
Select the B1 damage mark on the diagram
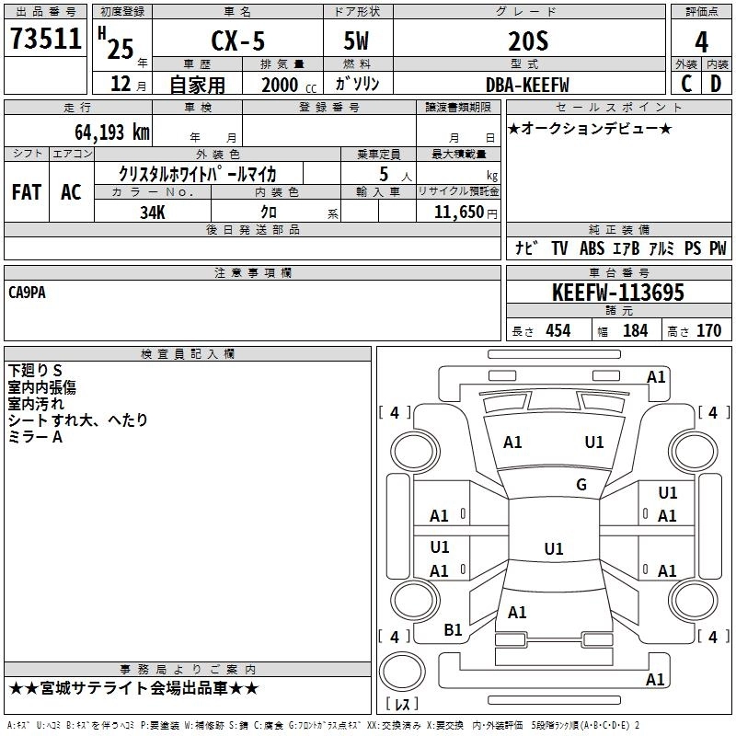[453, 630]
